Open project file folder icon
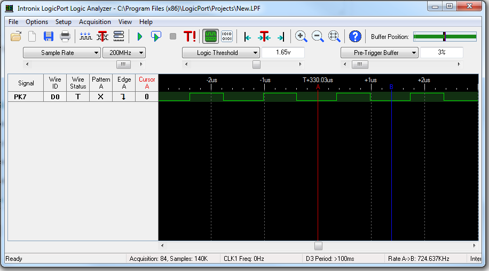Screen dimensions: 489x271 click(16, 36)
